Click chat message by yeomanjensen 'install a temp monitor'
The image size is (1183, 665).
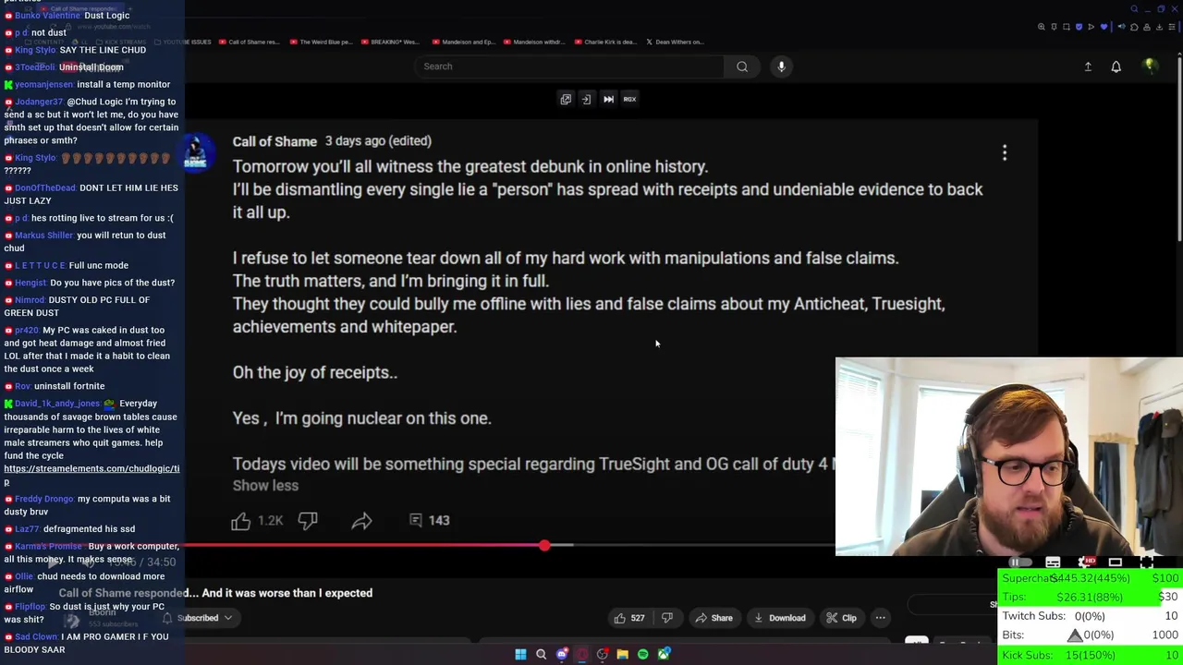tap(124, 84)
